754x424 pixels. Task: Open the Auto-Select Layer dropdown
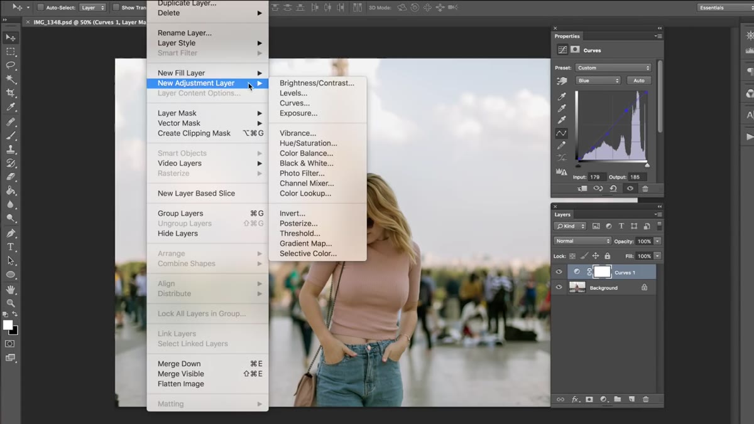tap(92, 8)
